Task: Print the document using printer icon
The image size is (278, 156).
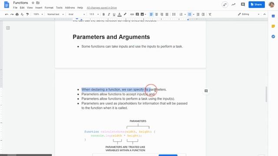Action: point(17,14)
